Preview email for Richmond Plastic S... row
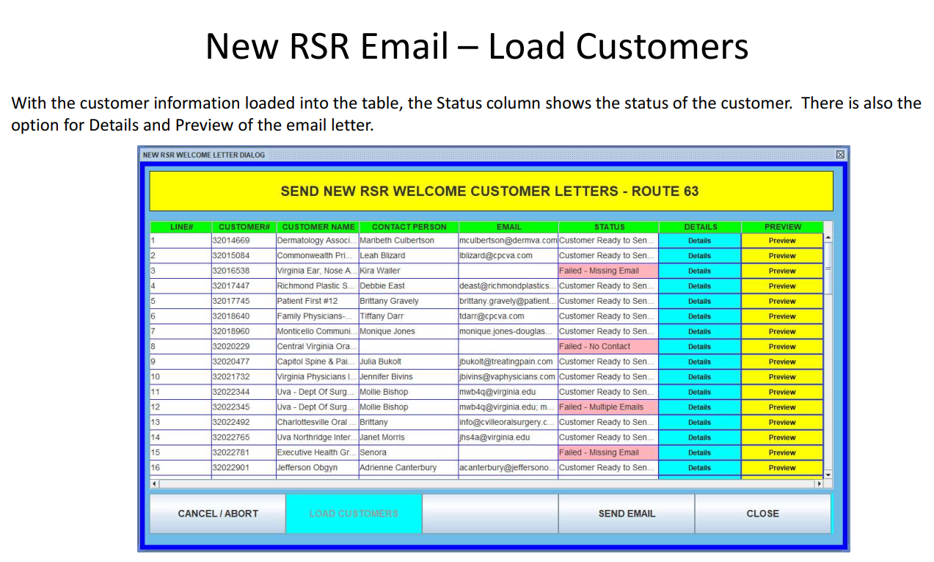Viewport: 934px width, 562px height. pos(782,286)
